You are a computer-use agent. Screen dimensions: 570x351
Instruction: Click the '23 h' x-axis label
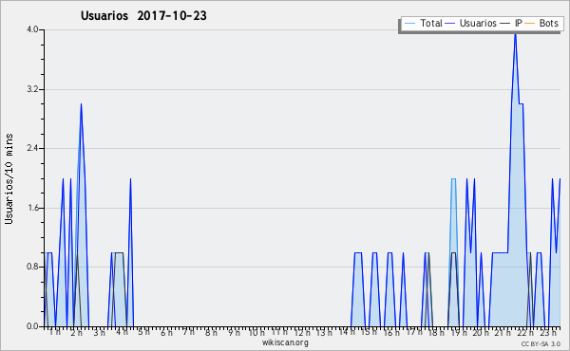pos(548,332)
